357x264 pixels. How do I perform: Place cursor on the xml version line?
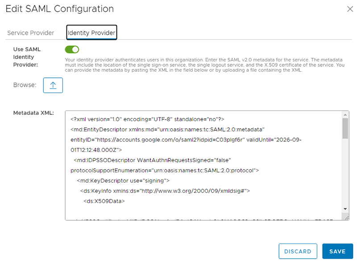point(147,119)
